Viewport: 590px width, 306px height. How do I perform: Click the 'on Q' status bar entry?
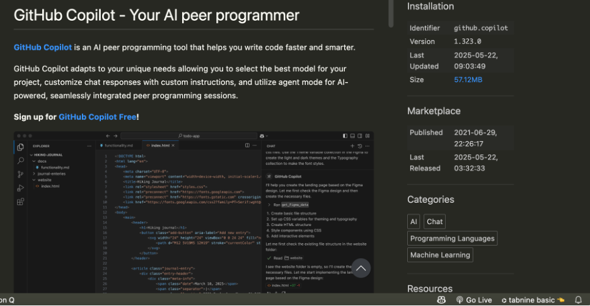(x=7, y=300)
